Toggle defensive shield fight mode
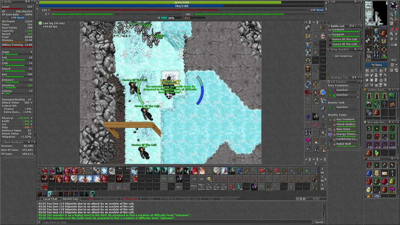Image resolution: width=400 pixels, height=225 pixels. pyautogui.click(x=392, y=39)
